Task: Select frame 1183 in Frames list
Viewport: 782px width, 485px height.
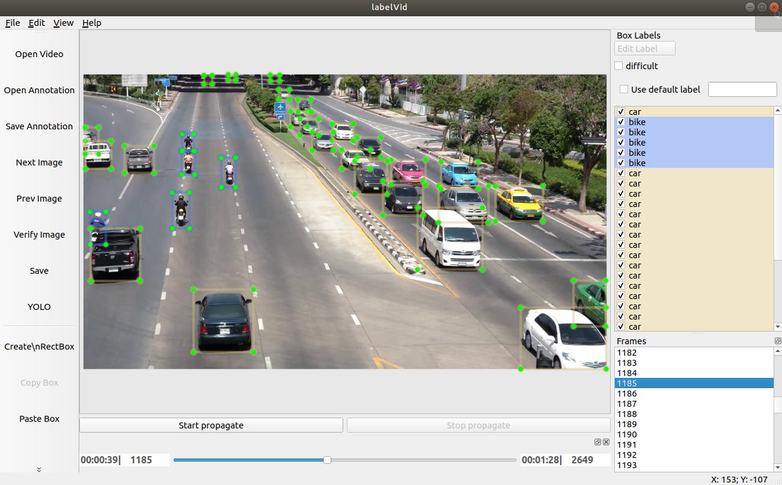Action: (694, 363)
